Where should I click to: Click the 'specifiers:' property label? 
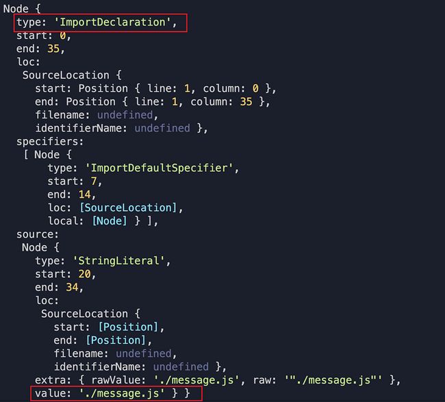pyautogui.click(x=50, y=141)
